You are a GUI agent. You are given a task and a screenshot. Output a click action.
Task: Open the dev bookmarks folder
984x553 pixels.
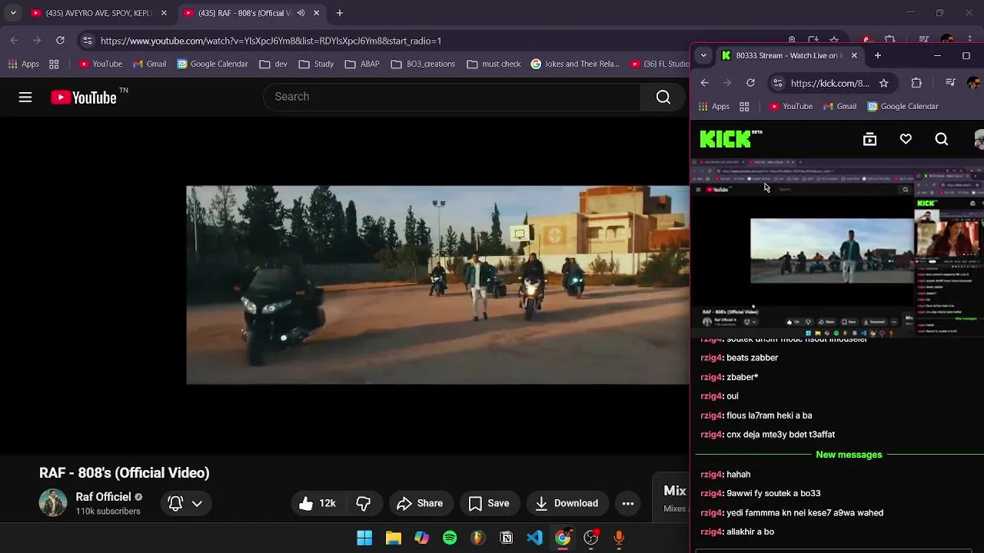(273, 64)
